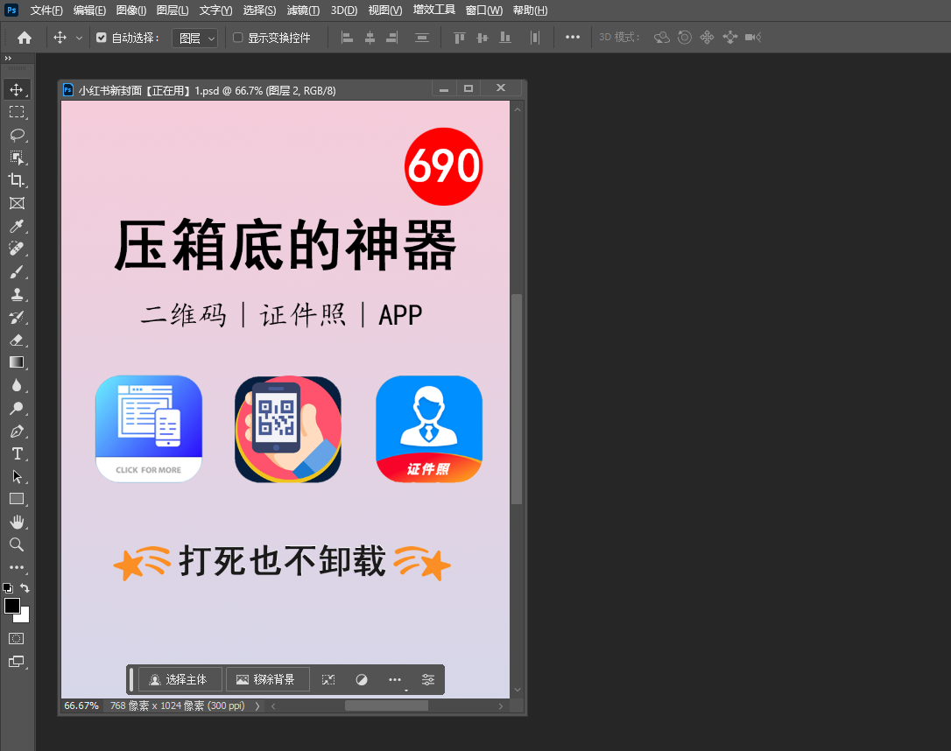Choose the Blur tool

17,385
